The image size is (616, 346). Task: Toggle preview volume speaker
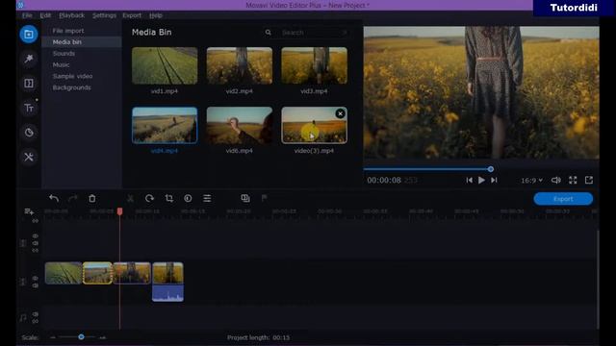pos(556,180)
